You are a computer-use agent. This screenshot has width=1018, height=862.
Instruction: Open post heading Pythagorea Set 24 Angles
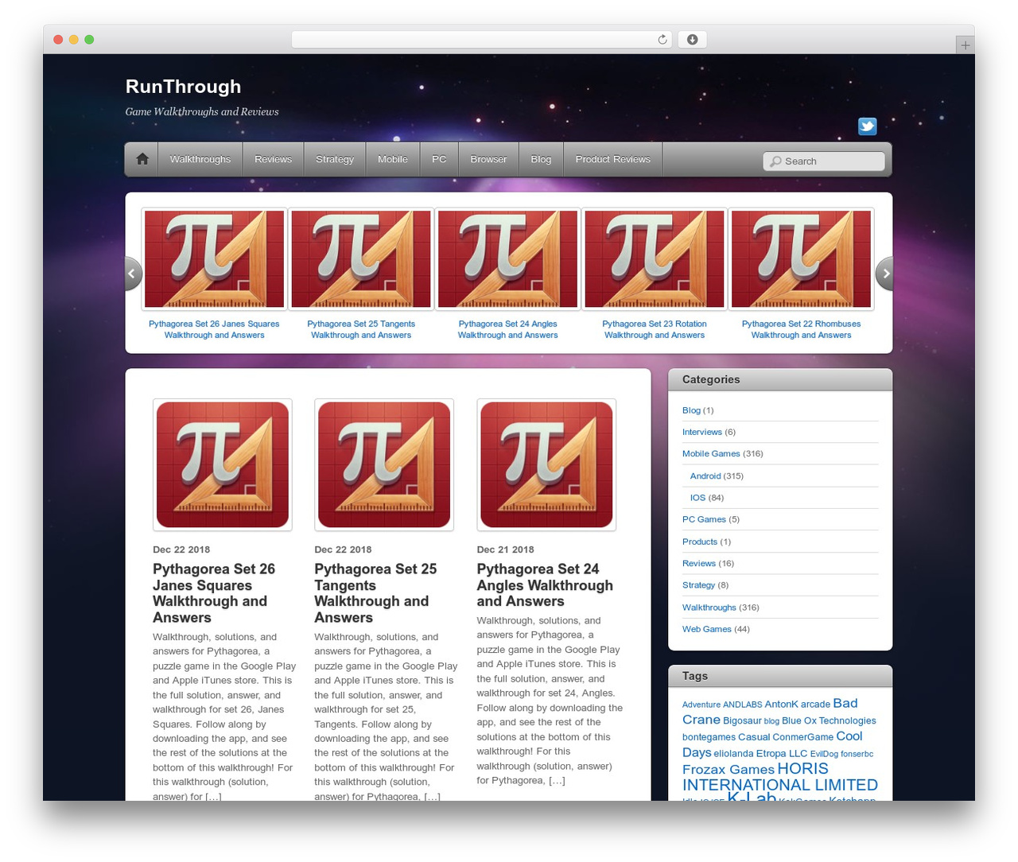pos(546,585)
